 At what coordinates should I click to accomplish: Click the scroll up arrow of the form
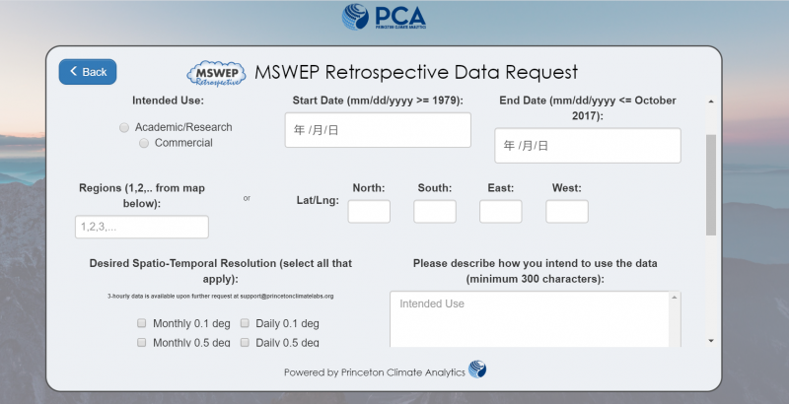click(711, 101)
